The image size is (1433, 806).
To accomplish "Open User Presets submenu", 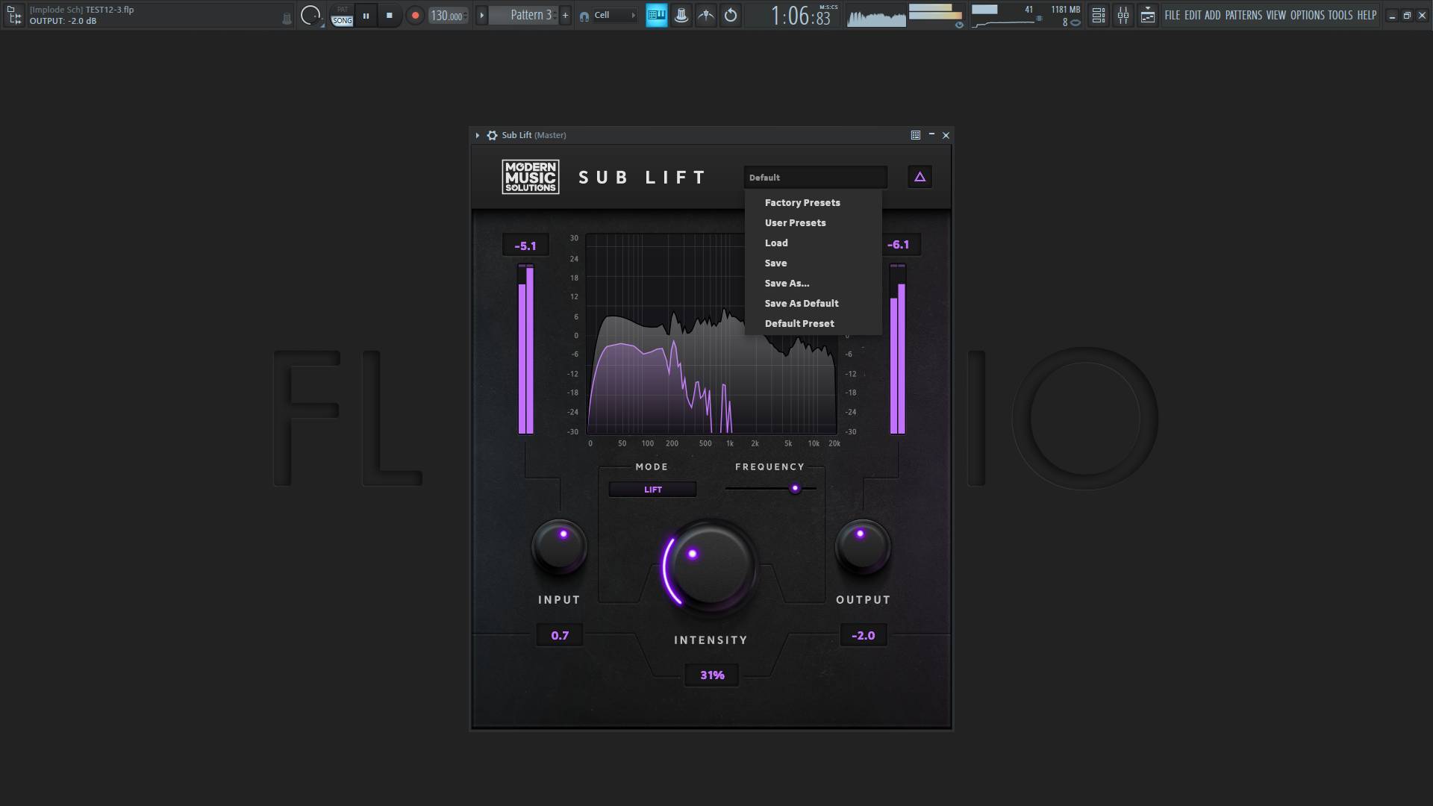I will 813,222.
